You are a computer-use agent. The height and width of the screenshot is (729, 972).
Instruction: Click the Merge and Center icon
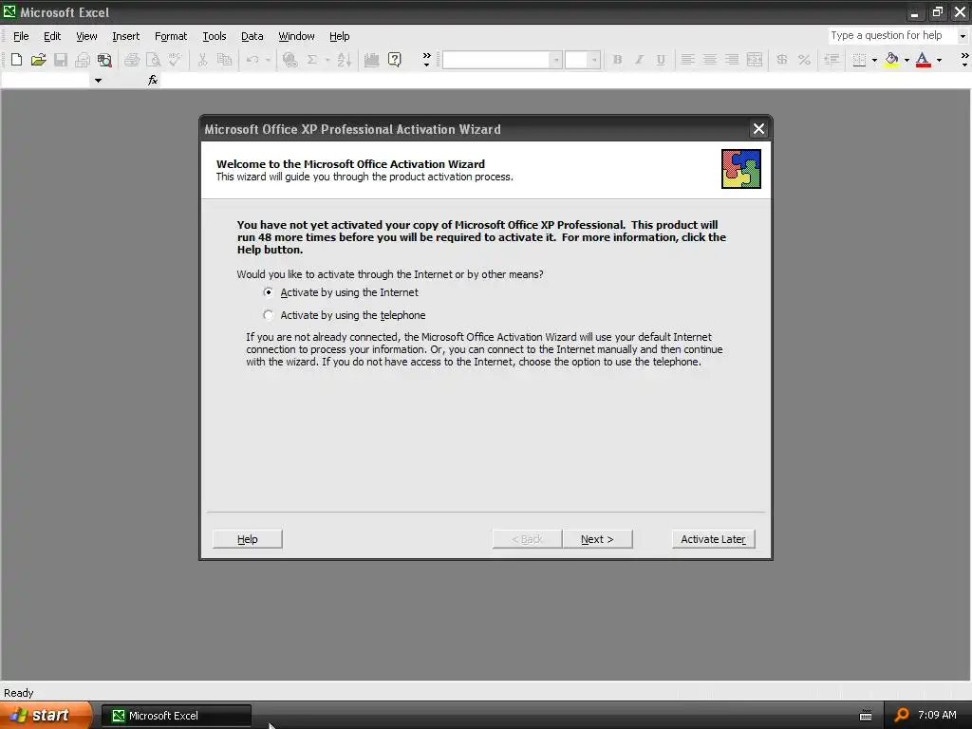tap(755, 60)
